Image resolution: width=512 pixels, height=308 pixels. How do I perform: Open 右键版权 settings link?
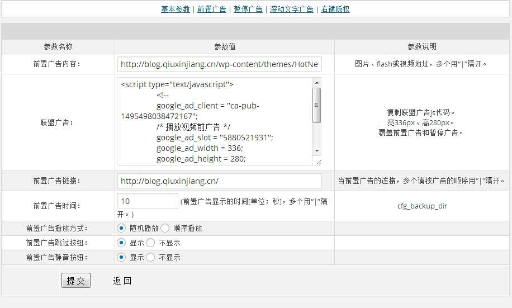pos(335,9)
